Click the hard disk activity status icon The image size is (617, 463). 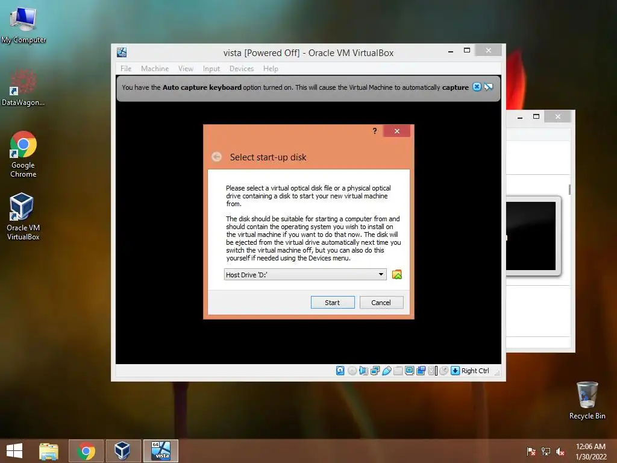pos(340,371)
